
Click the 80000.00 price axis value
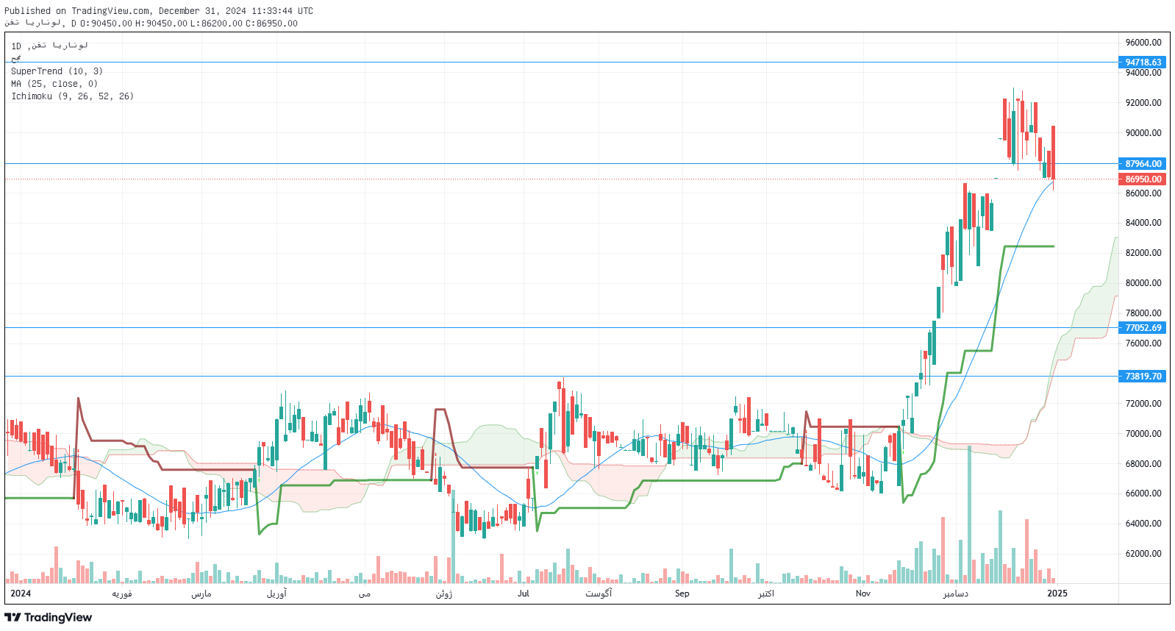(1143, 283)
